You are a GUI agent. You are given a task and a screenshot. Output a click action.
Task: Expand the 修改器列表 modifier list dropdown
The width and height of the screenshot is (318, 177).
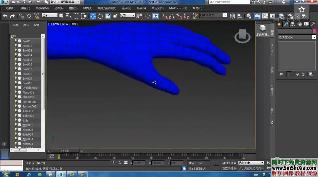(297, 37)
